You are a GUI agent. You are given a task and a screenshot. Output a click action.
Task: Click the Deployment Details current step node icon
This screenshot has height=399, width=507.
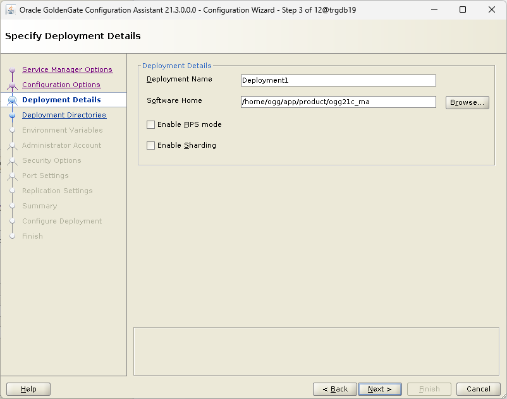coord(12,100)
